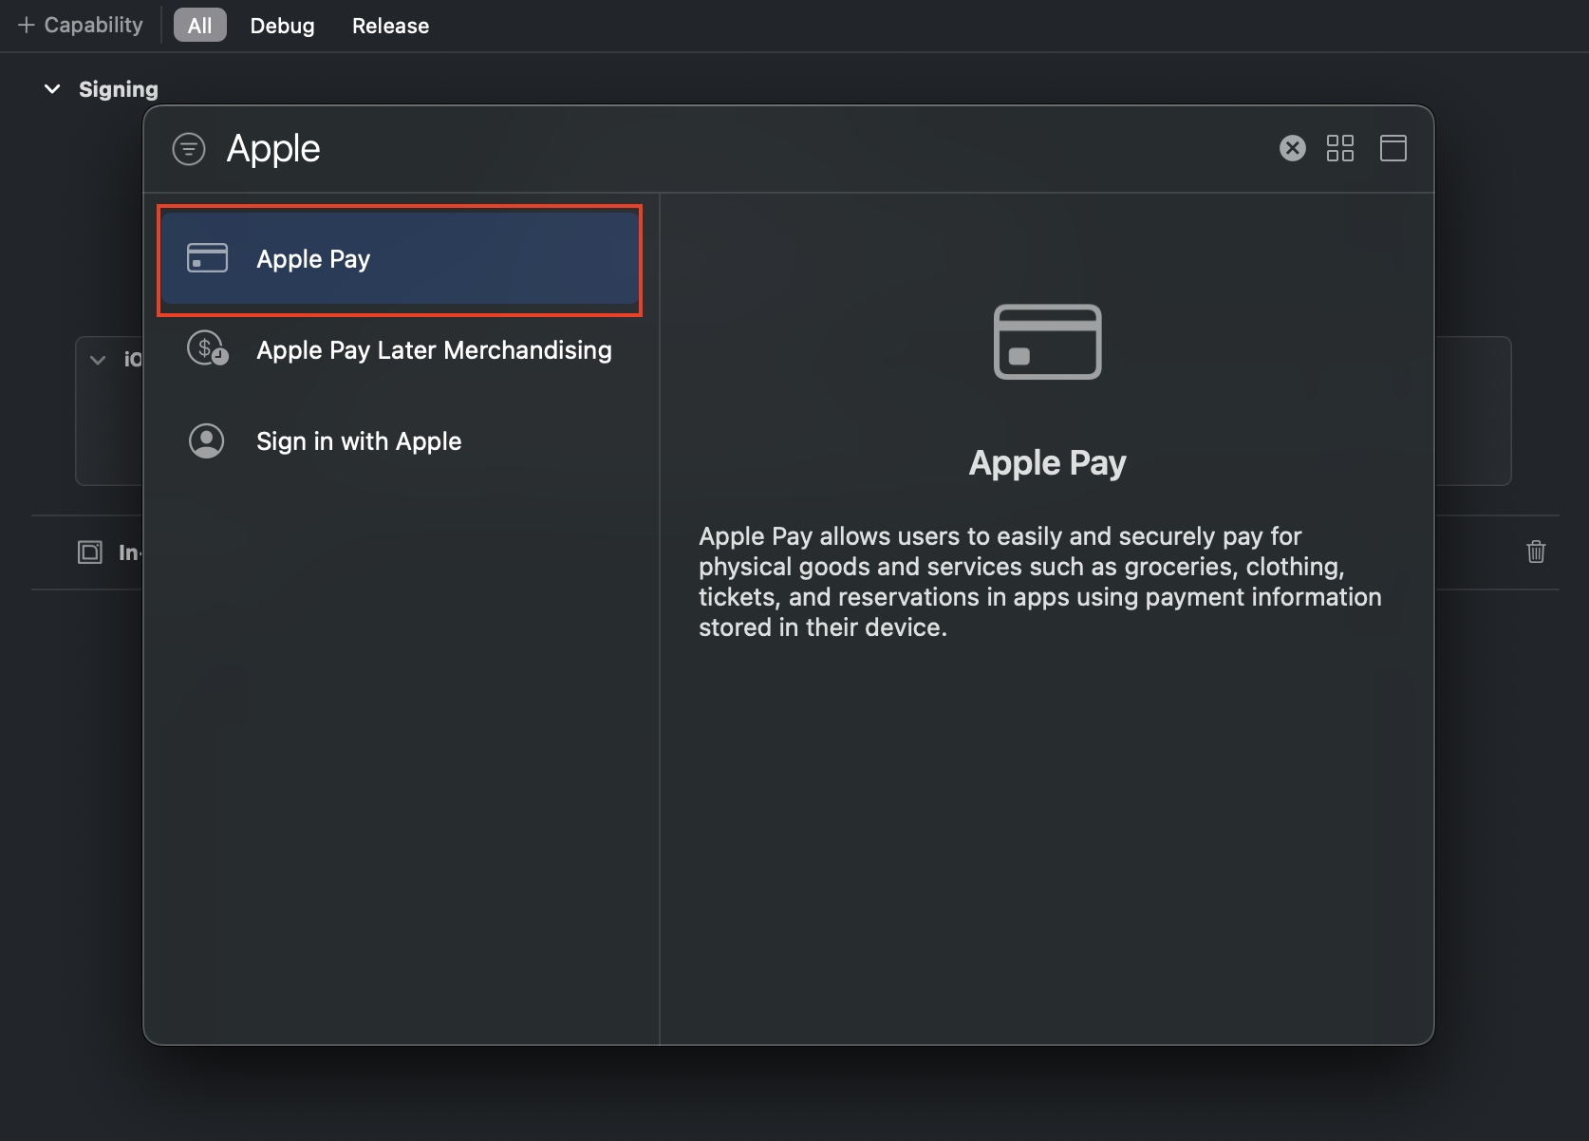Click the Apple Pay credit card row icon
The height and width of the screenshot is (1141, 1589).
click(x=207, y=258)
